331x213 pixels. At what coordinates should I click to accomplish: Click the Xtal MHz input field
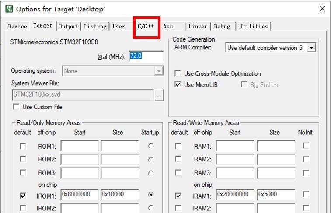[x=146, y=56]
